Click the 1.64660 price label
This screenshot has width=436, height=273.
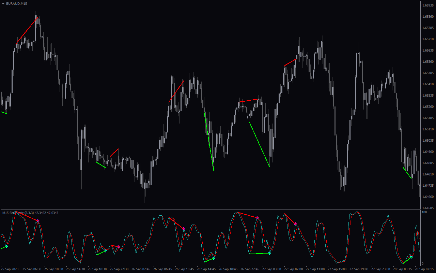click(428, 197)
